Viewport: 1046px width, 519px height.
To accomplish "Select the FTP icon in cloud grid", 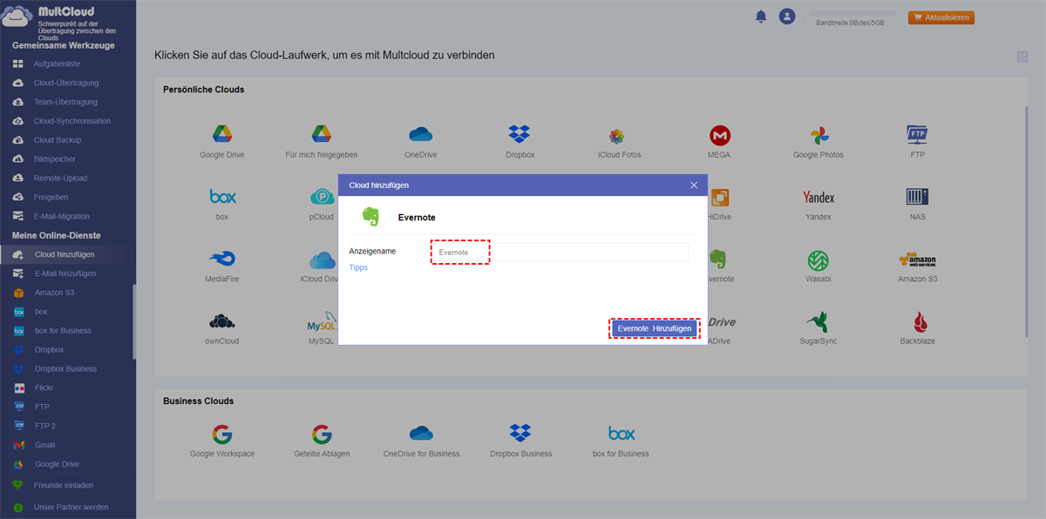I will click(917, 135).
